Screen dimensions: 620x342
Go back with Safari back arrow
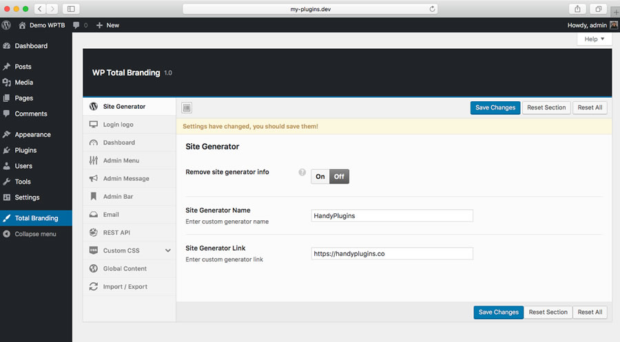coord(40,9)
